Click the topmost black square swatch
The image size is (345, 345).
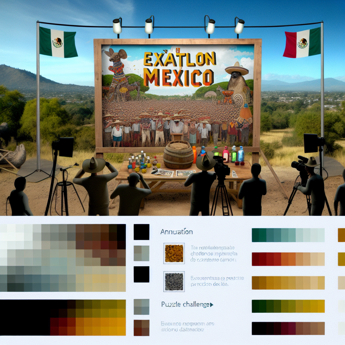142,232
